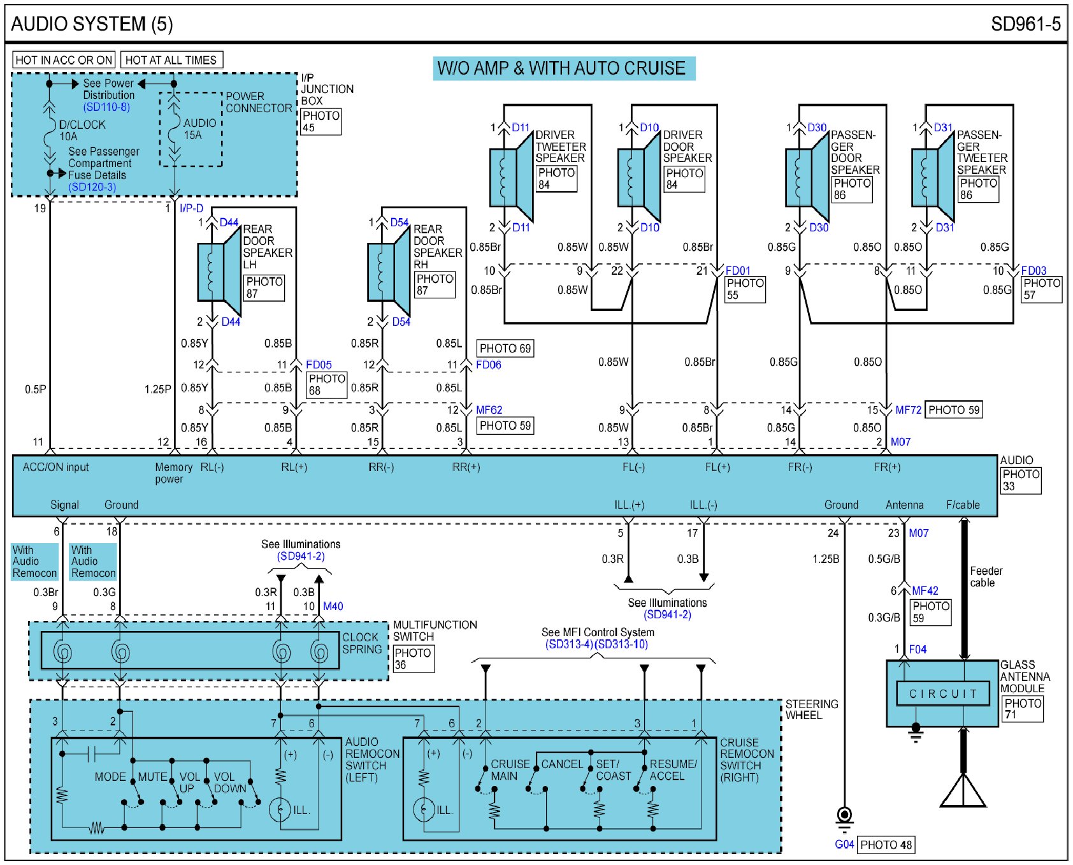Image resolution: width=1073 pixels, height=865 pixels.
Task: Click the PHOTO 45 junction box reference
Action: [320, 122]
